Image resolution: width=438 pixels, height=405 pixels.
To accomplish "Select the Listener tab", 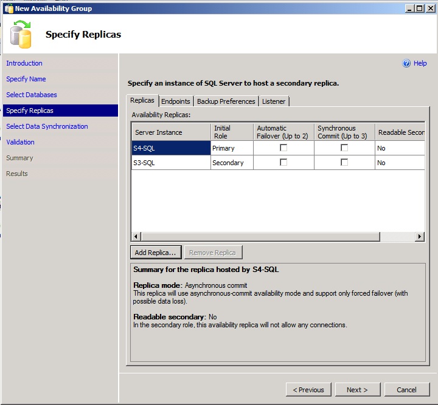I will pyautogui.click(x=274, y=101).
